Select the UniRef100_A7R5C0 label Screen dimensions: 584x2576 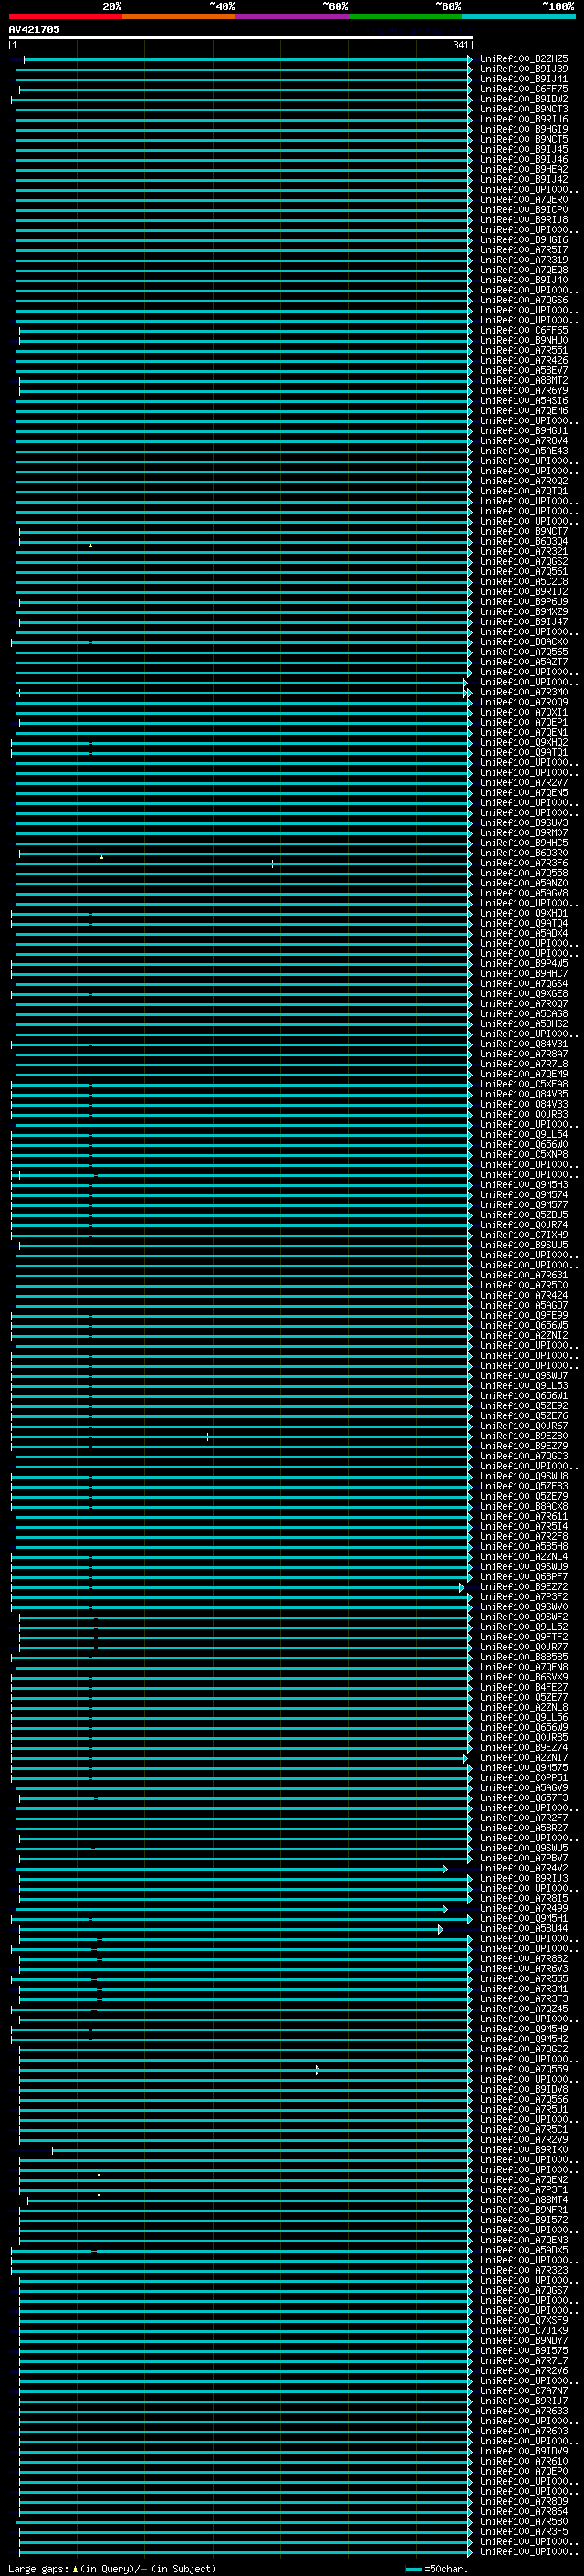[x=524, y=1286]
